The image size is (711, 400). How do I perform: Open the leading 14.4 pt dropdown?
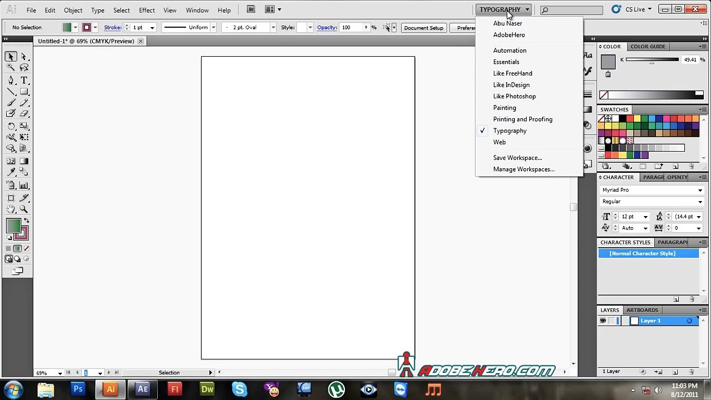698,217
